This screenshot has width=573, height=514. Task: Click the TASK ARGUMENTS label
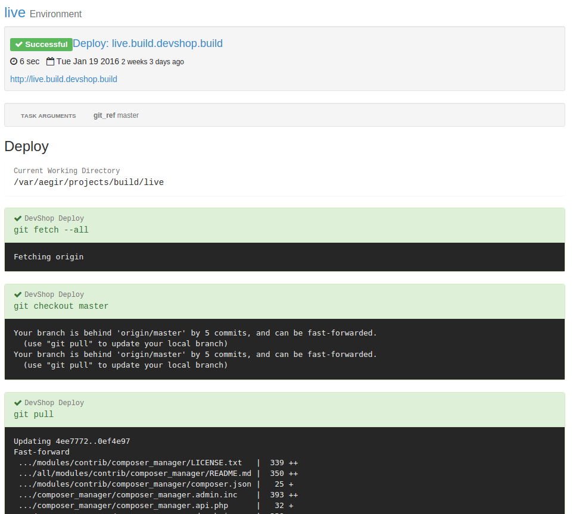click(x=48, y=116)
